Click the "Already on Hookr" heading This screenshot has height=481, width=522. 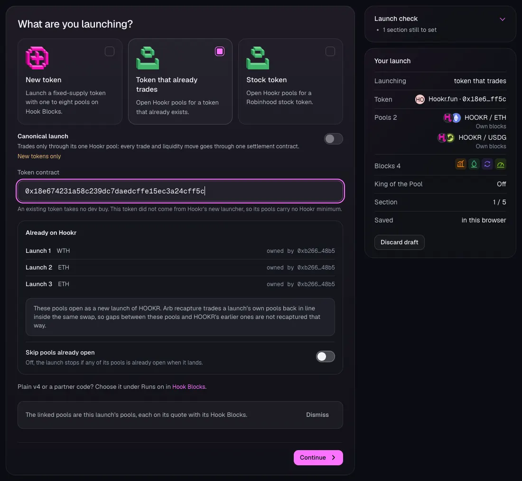(x=51, y=233)
